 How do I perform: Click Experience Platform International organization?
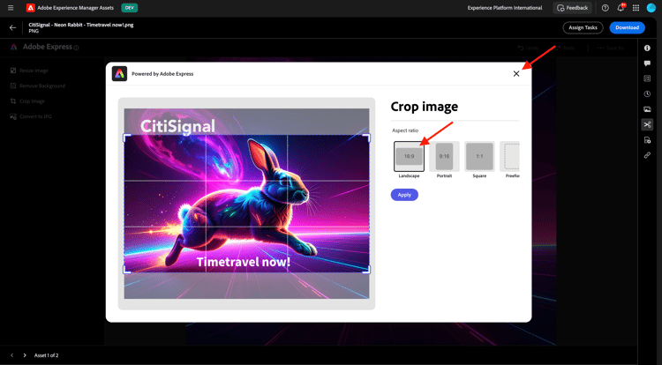[505, 8]
